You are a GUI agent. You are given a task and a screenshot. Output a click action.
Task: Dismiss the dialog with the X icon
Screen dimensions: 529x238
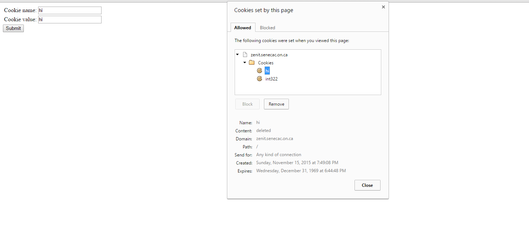[383, 7]
